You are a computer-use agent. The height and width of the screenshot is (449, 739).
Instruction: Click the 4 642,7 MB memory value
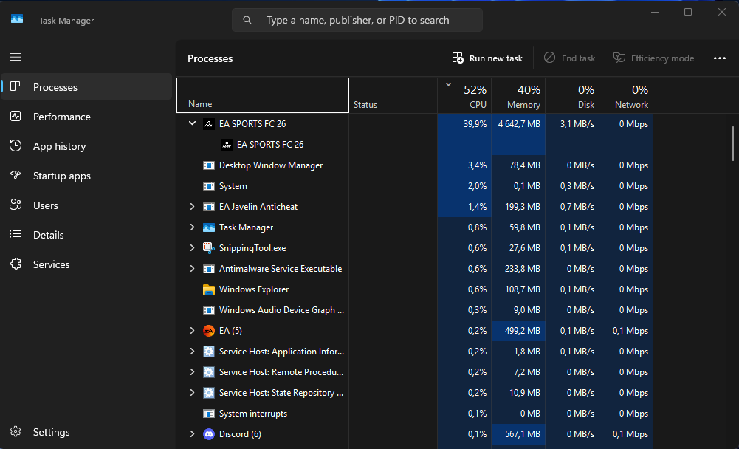[x=519, y=124]
